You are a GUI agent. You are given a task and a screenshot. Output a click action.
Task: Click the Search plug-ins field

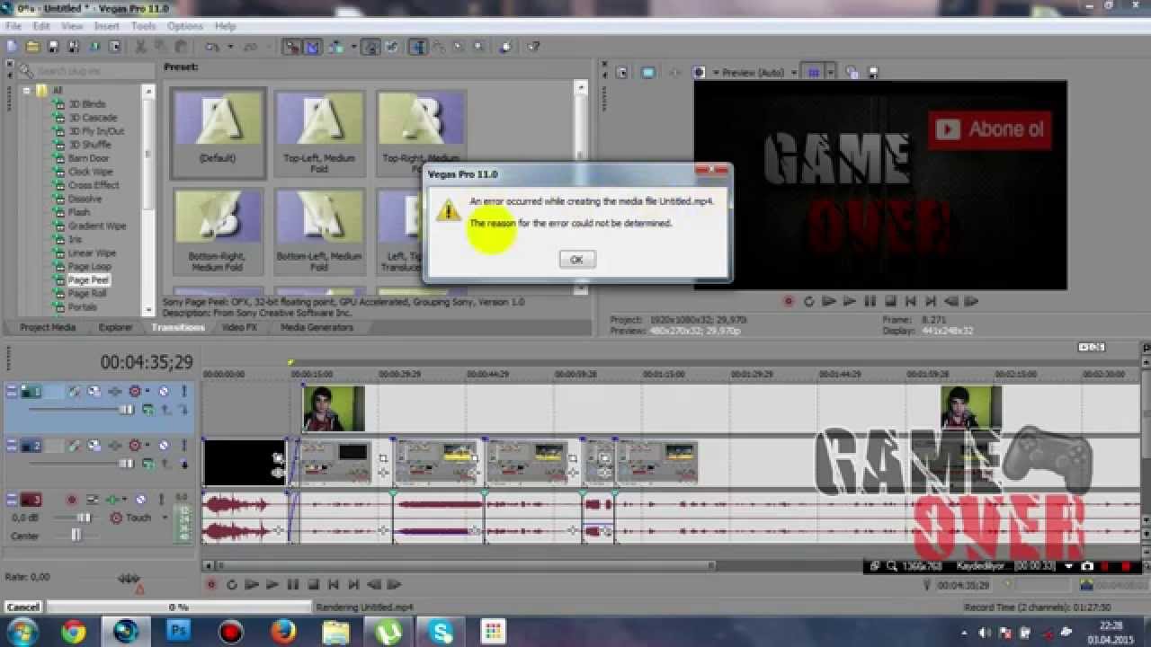click(x=85, y=71)
